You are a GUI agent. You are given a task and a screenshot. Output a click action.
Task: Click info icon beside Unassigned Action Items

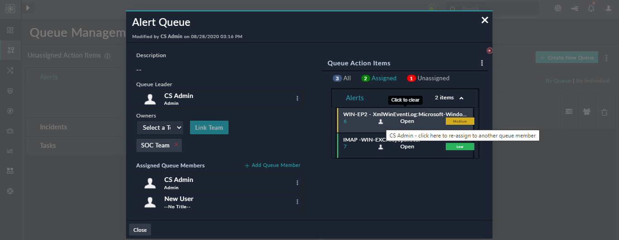pyautogui.click(x=107, y=56)
